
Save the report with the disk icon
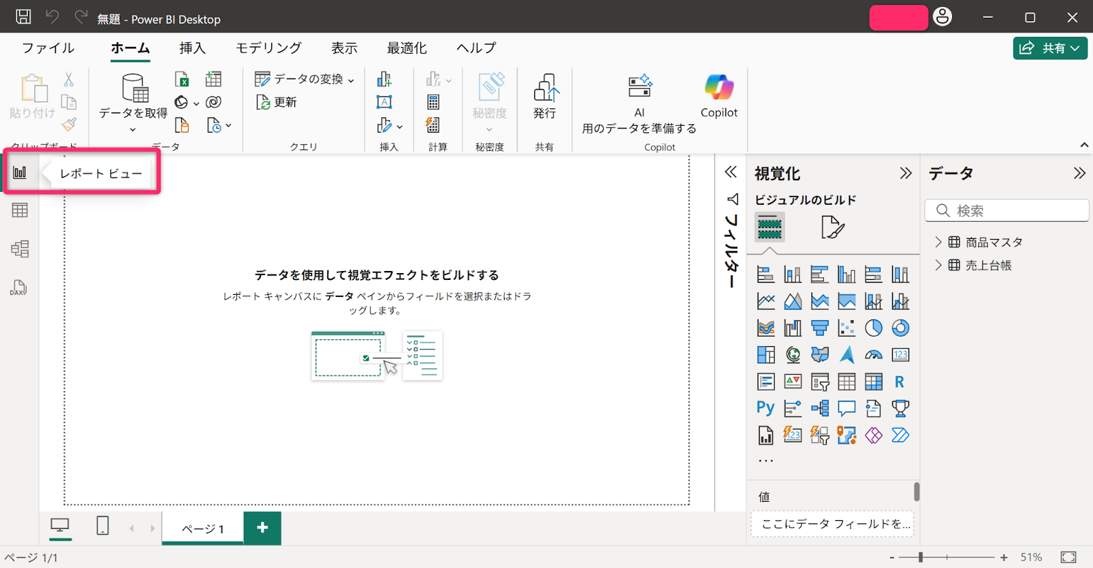23,17
